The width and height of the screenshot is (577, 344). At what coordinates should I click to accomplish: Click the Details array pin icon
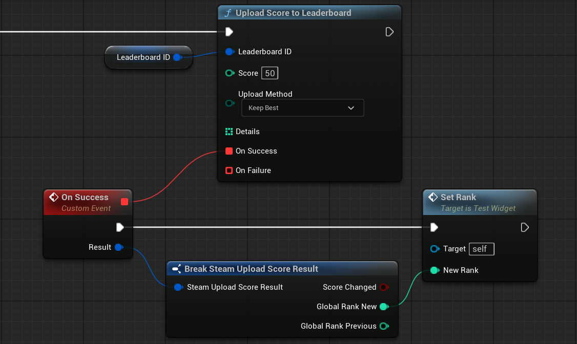(x=229, y=132)
